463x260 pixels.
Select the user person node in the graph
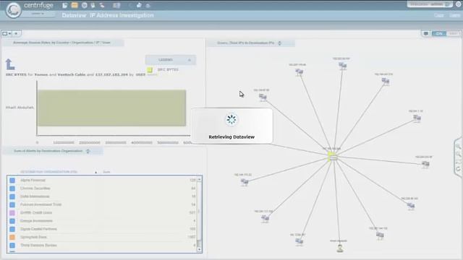tap(340, 248)
